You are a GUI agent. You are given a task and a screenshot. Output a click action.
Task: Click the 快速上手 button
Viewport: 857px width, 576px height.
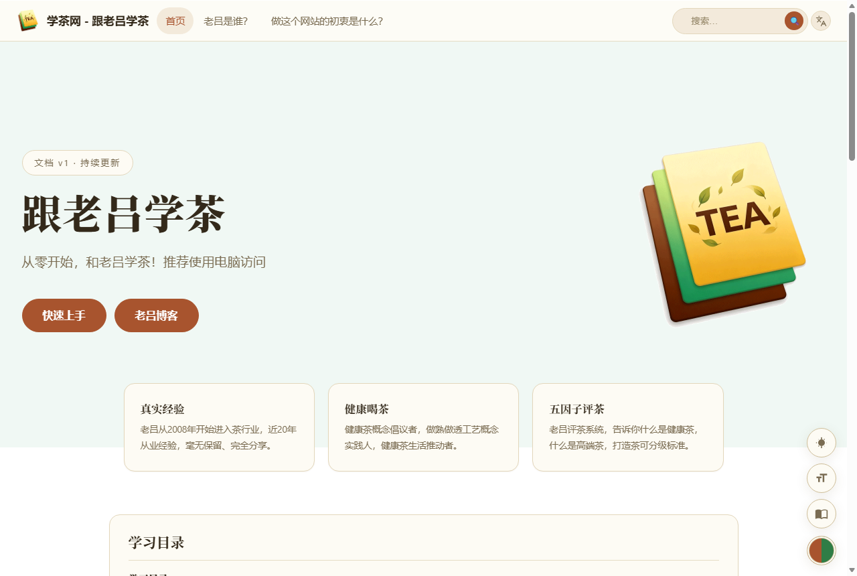click(64, 315)
